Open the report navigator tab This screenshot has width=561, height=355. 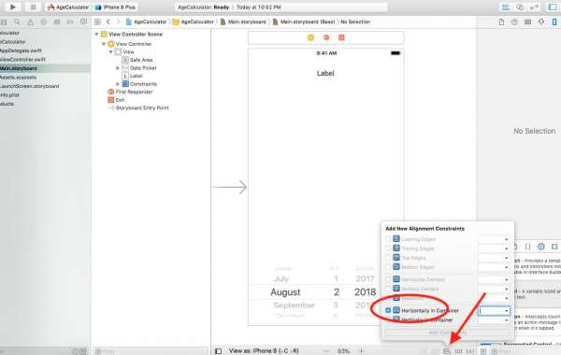point(84,21)
